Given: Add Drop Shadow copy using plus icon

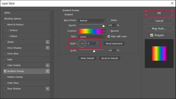Looking at the screenshot, I should [x=48, y=89].
